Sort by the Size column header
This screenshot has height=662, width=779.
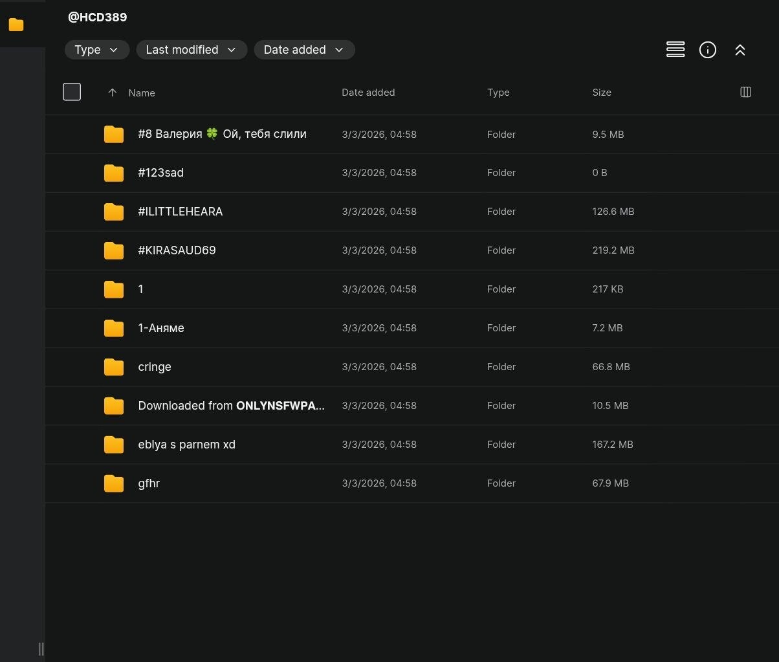pyautogui.click(x=601, y=93)
